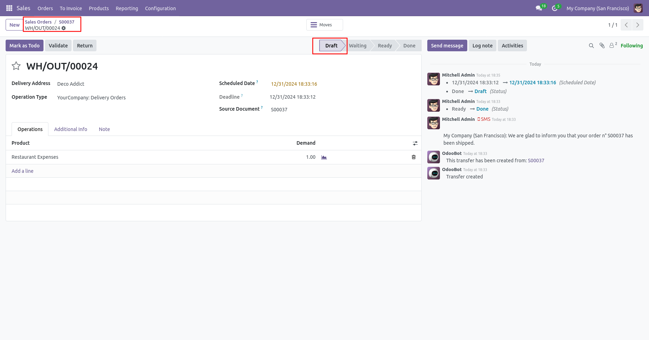
Task: Click the New button
Action: click(x=14, y=25)
